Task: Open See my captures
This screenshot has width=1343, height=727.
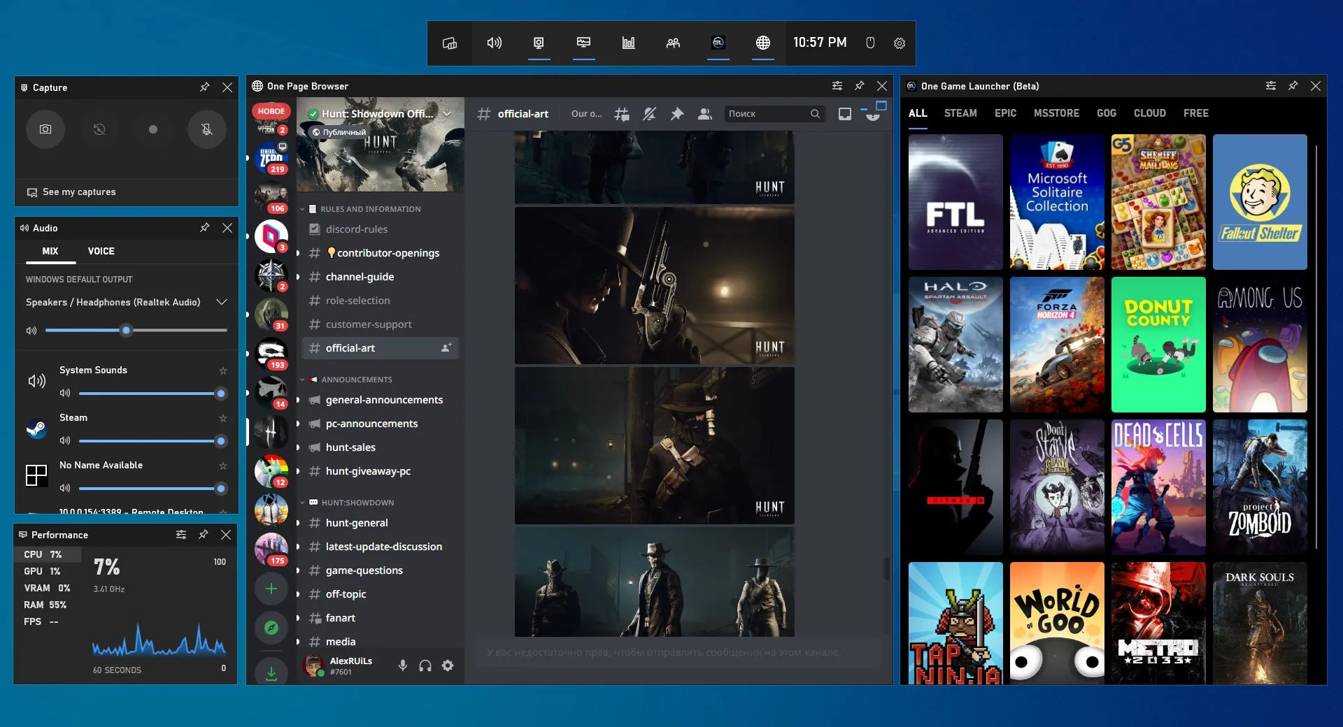Action: pyautogui.click(x=71, y=192)
